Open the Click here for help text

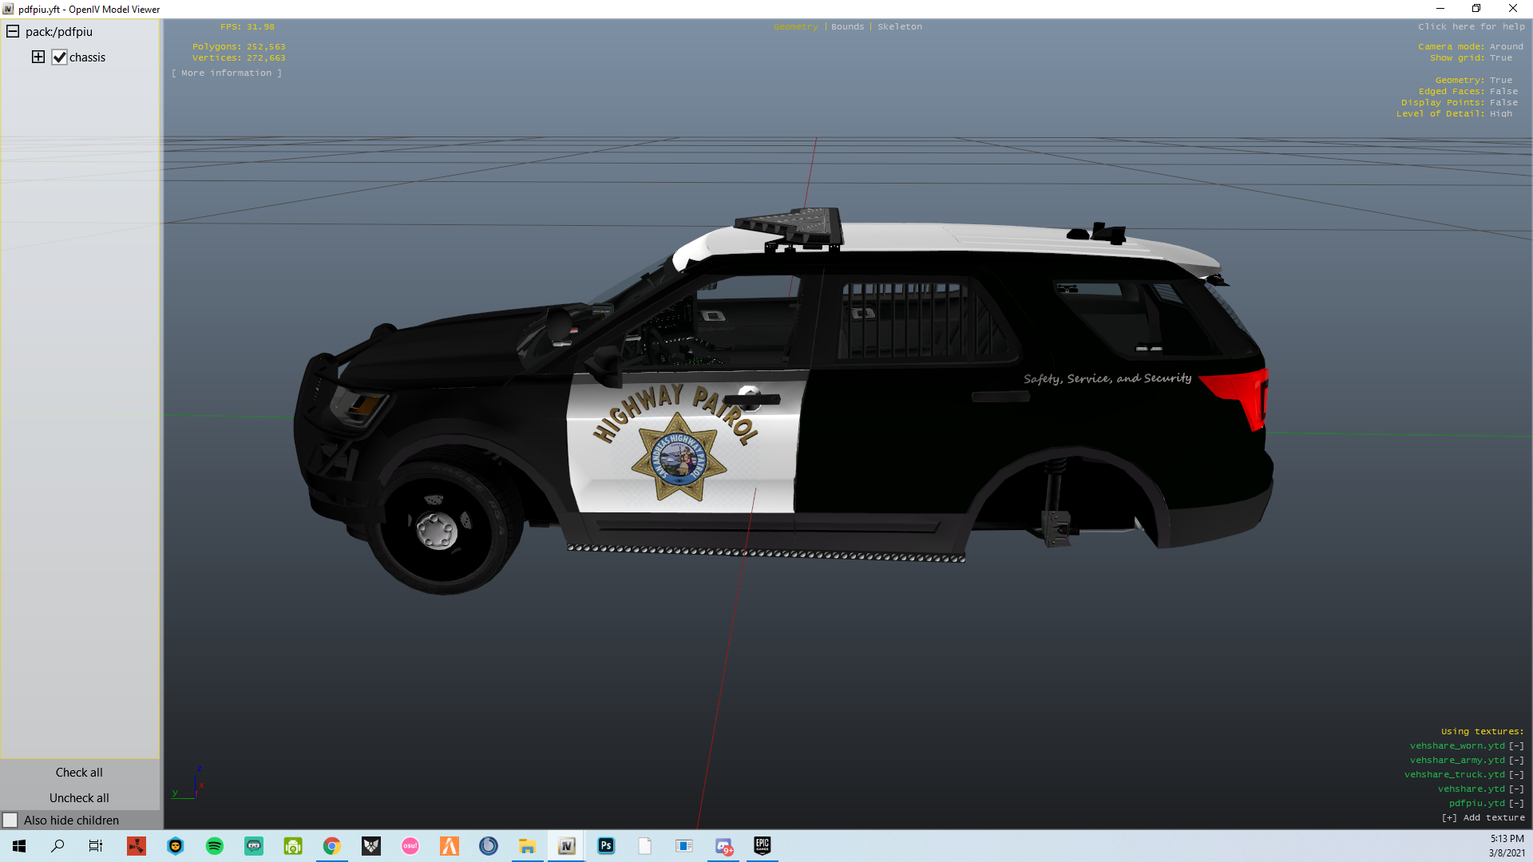[1471, 27]
